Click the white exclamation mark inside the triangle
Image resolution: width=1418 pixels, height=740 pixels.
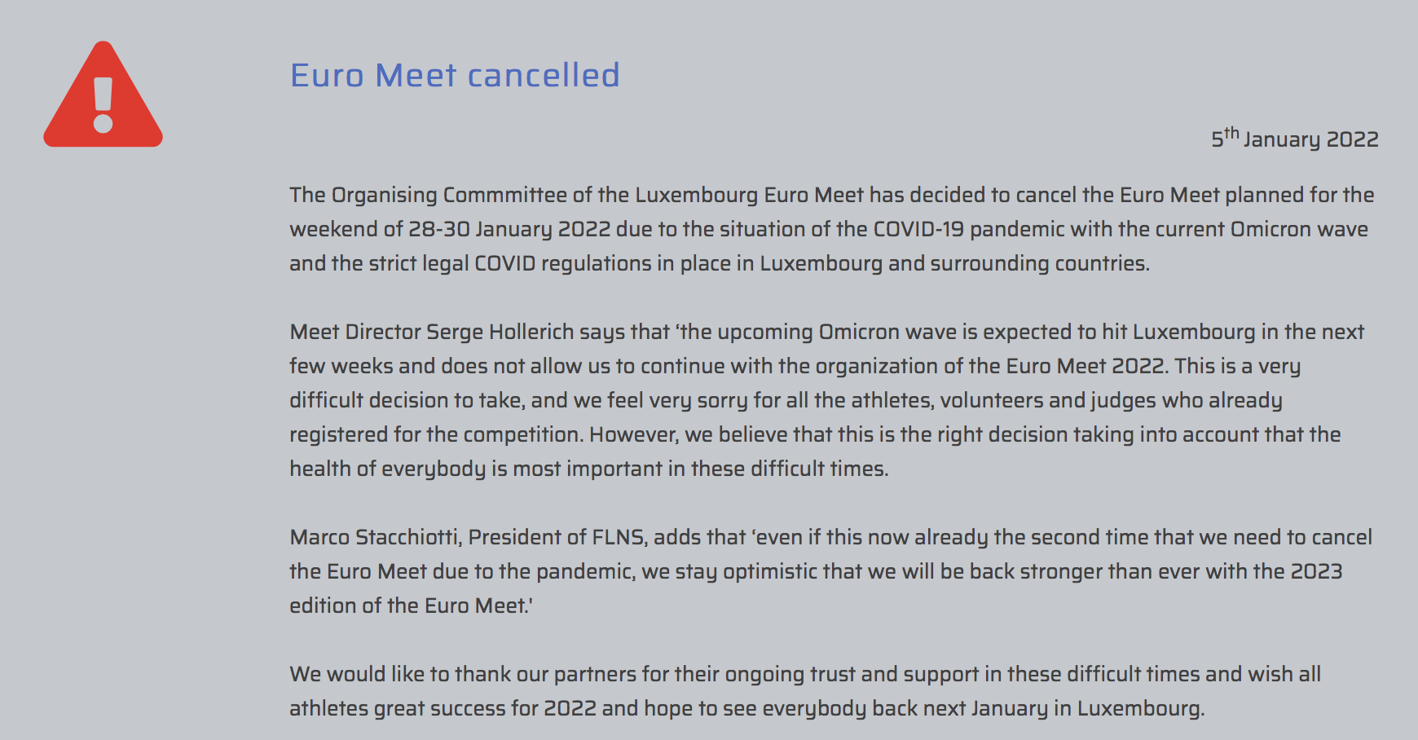pyautogui.click(x=103, y=105)
